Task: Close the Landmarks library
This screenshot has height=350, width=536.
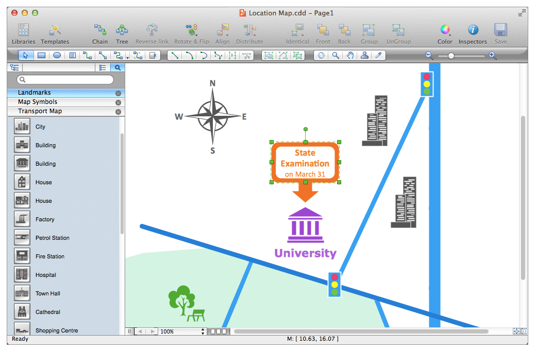Action: click(x=118, y=93)
